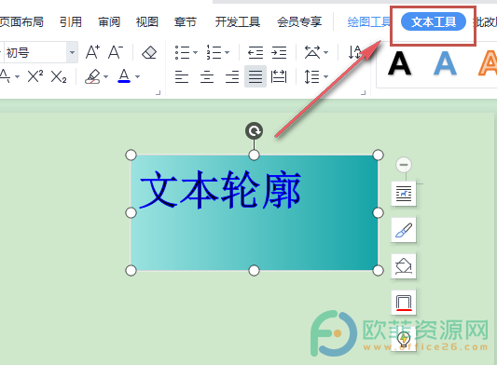Open paragraph dialog launcher
Viewport: 497px width, 365px height.
(x=364, y=93)
